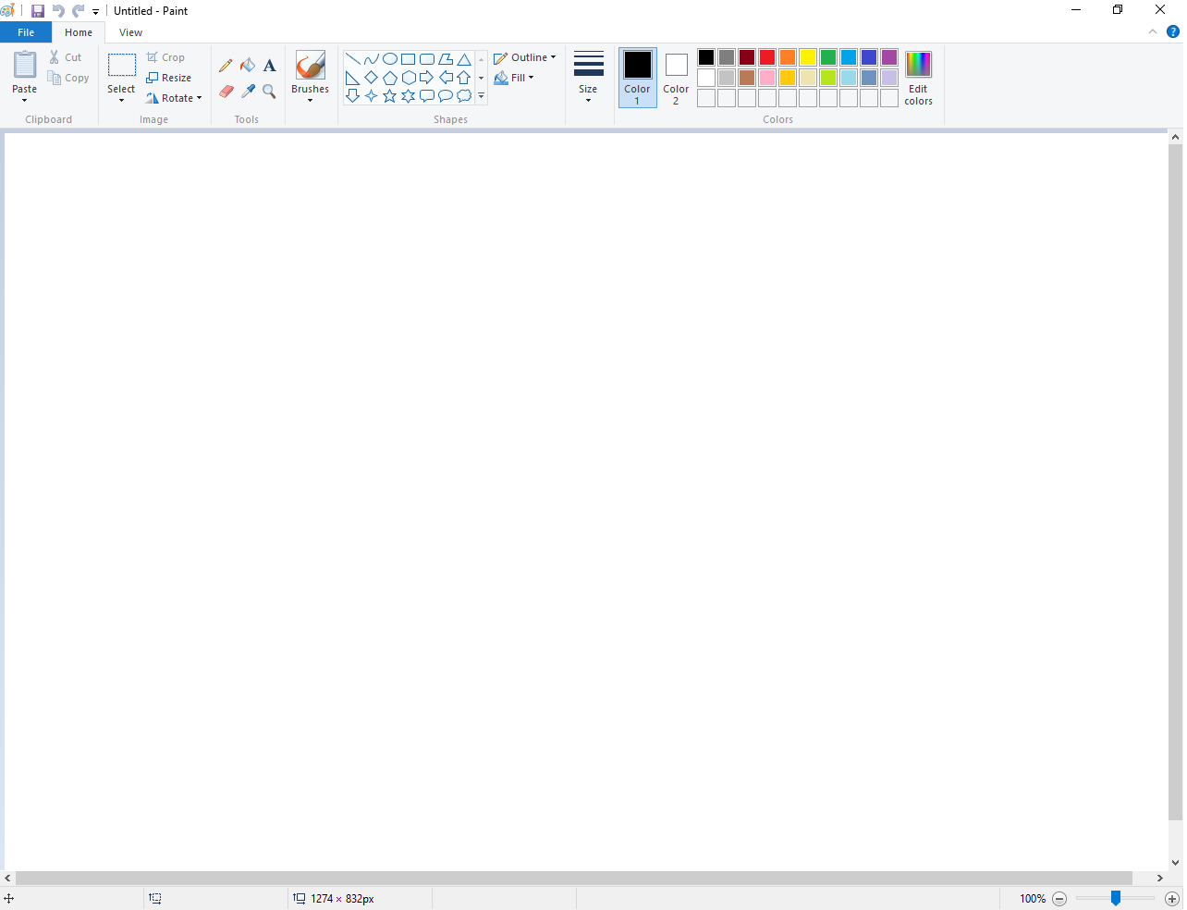
Task: Collapse the ribbon with the chevron
Action: coord(1153,31)
